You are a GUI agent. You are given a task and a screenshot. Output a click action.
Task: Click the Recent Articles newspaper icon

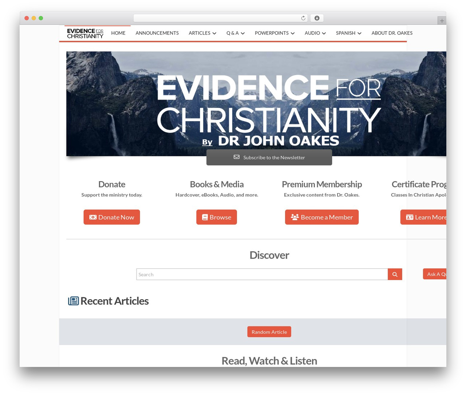74,301
